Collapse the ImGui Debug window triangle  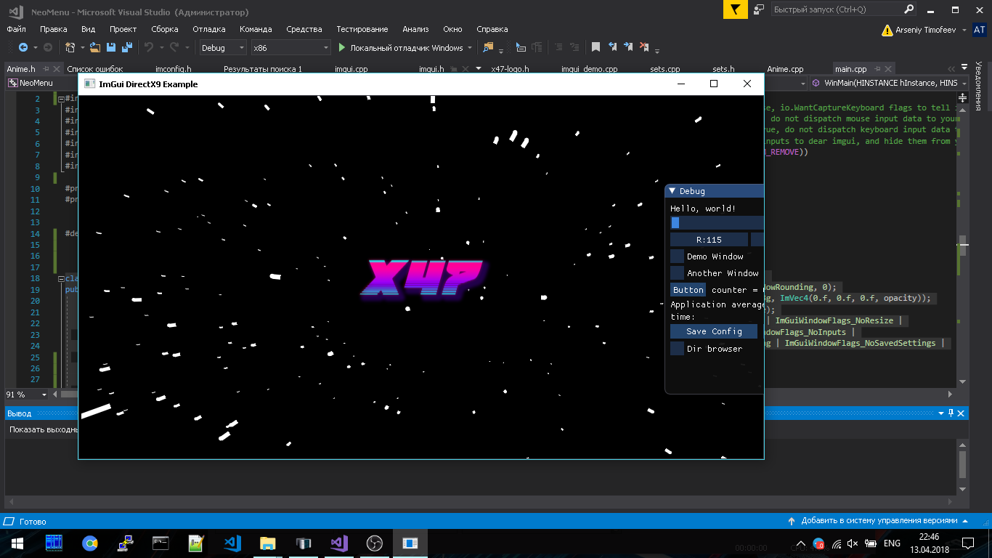672,191
